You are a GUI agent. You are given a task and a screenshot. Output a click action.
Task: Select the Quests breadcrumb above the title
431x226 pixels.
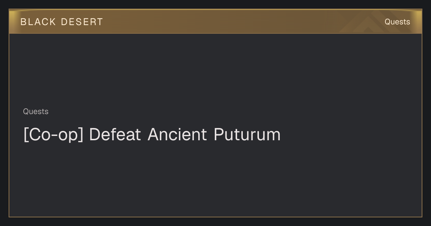pos(36,112)
